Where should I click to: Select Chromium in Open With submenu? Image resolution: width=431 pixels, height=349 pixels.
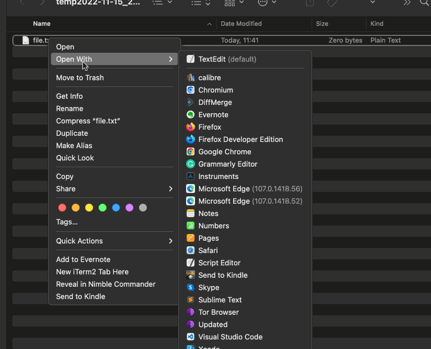tap(245, 90)
